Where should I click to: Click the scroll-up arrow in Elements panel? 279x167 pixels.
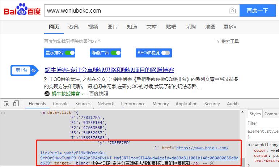tap(242, 112)
